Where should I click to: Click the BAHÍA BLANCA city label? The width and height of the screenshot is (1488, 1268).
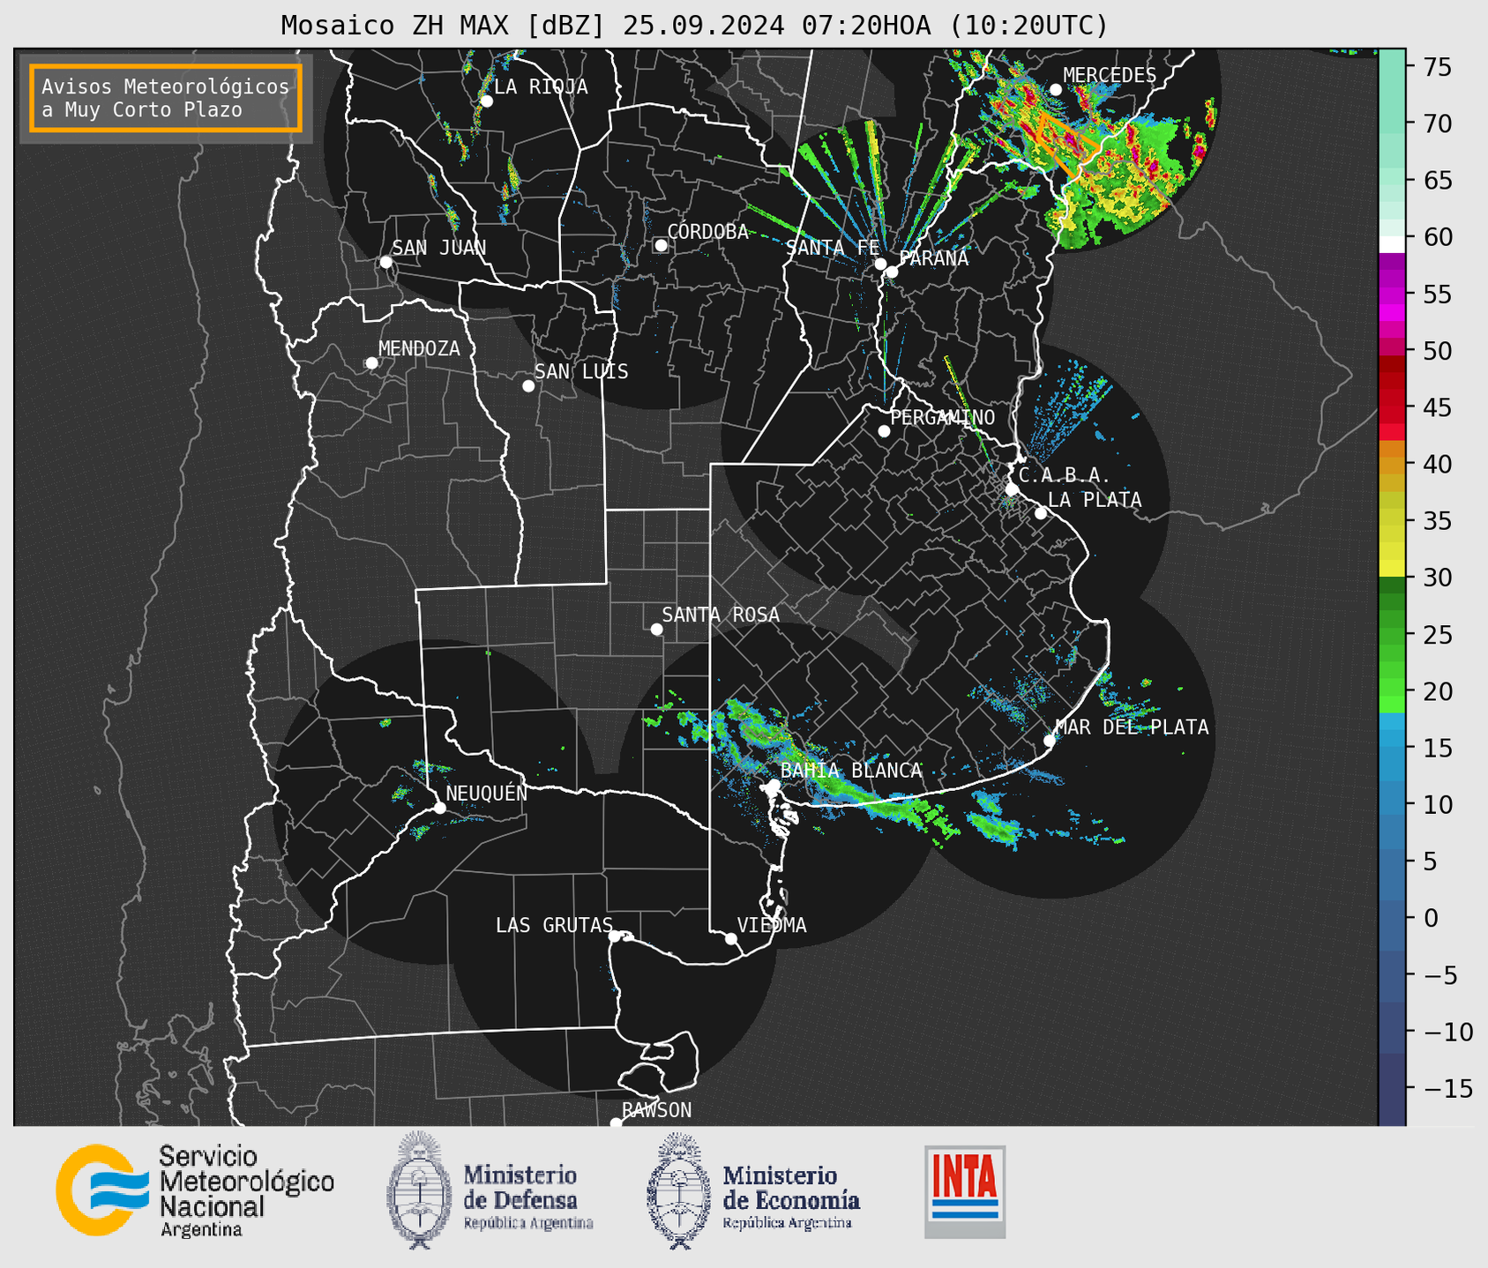point(851,771)
